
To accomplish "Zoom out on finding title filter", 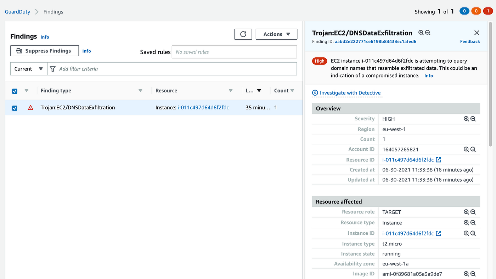I will [x=428, y=33].
